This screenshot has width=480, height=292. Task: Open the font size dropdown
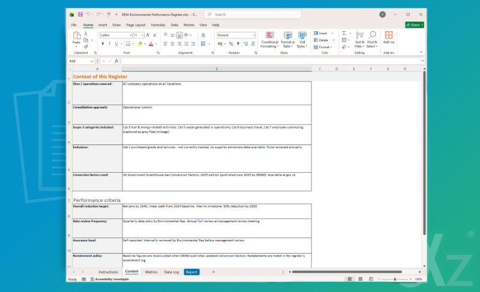click(142, 35)
